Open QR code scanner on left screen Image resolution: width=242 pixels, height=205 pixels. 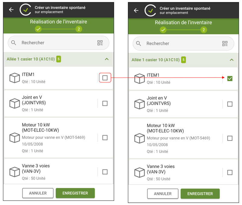pyautogui.click(x=100, y=43)
